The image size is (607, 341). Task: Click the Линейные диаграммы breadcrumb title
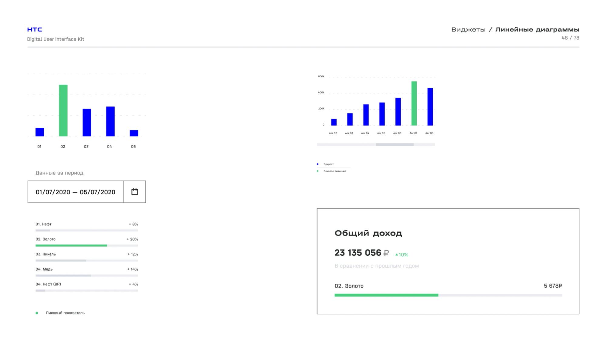pos(537,30)
